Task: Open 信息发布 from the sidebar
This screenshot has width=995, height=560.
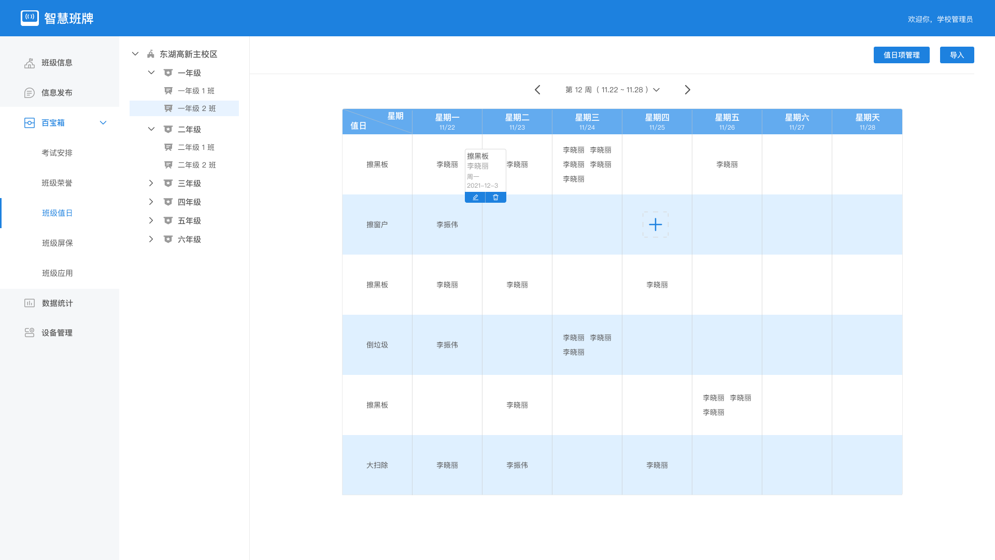Action: pyautogui.click(x=57, y=93)
